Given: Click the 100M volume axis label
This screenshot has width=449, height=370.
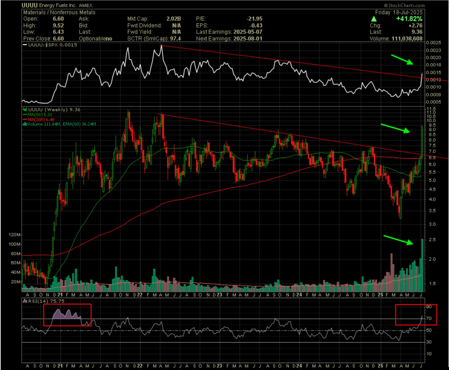Looking at the screenshot, I should 15,244.
